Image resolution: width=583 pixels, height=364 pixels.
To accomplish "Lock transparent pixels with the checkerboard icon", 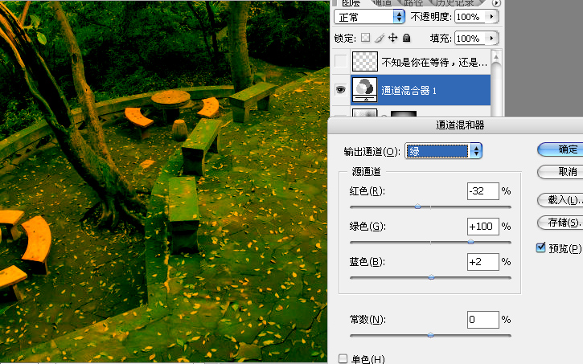I will point(366,38).
